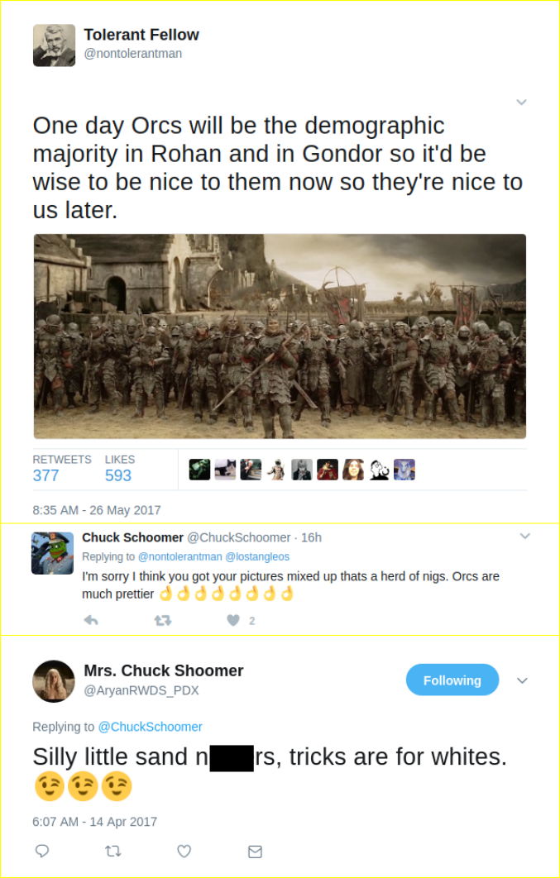The height and width of the screenshot is (878, 560).
Task: Open the chevron menu on Tolerant Fellow's tweet
Action: 521,102
